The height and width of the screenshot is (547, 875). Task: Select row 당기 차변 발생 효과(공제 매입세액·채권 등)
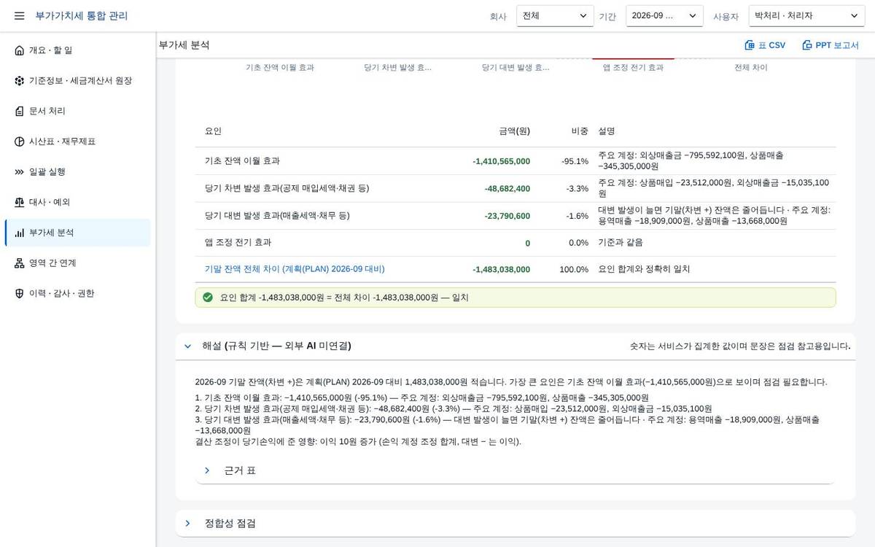click(516, 188)
